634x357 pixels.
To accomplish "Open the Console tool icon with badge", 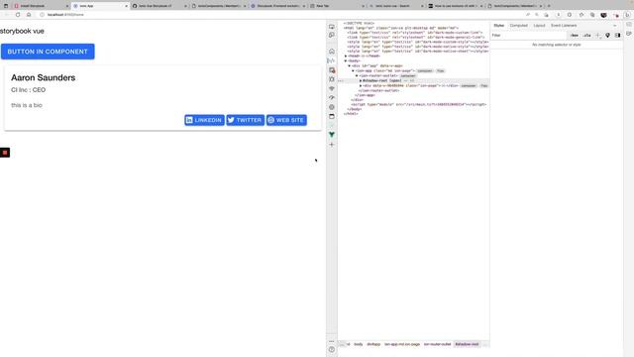I will tap(332, 70).
